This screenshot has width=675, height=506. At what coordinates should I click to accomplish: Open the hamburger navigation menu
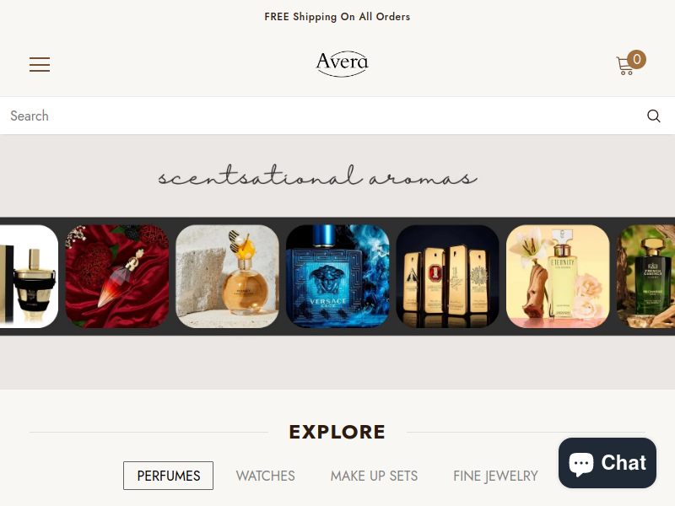tap(40, 65)
